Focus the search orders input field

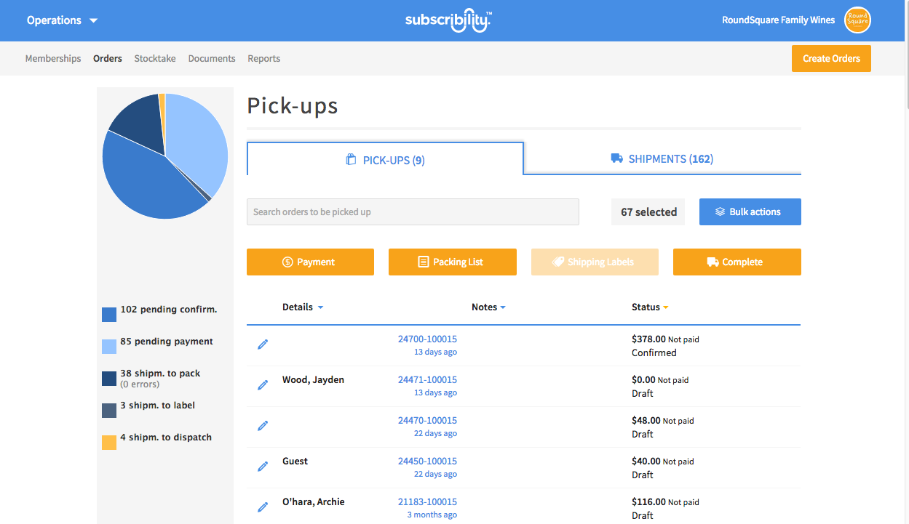pyautogui.click(x=413, y=211)
